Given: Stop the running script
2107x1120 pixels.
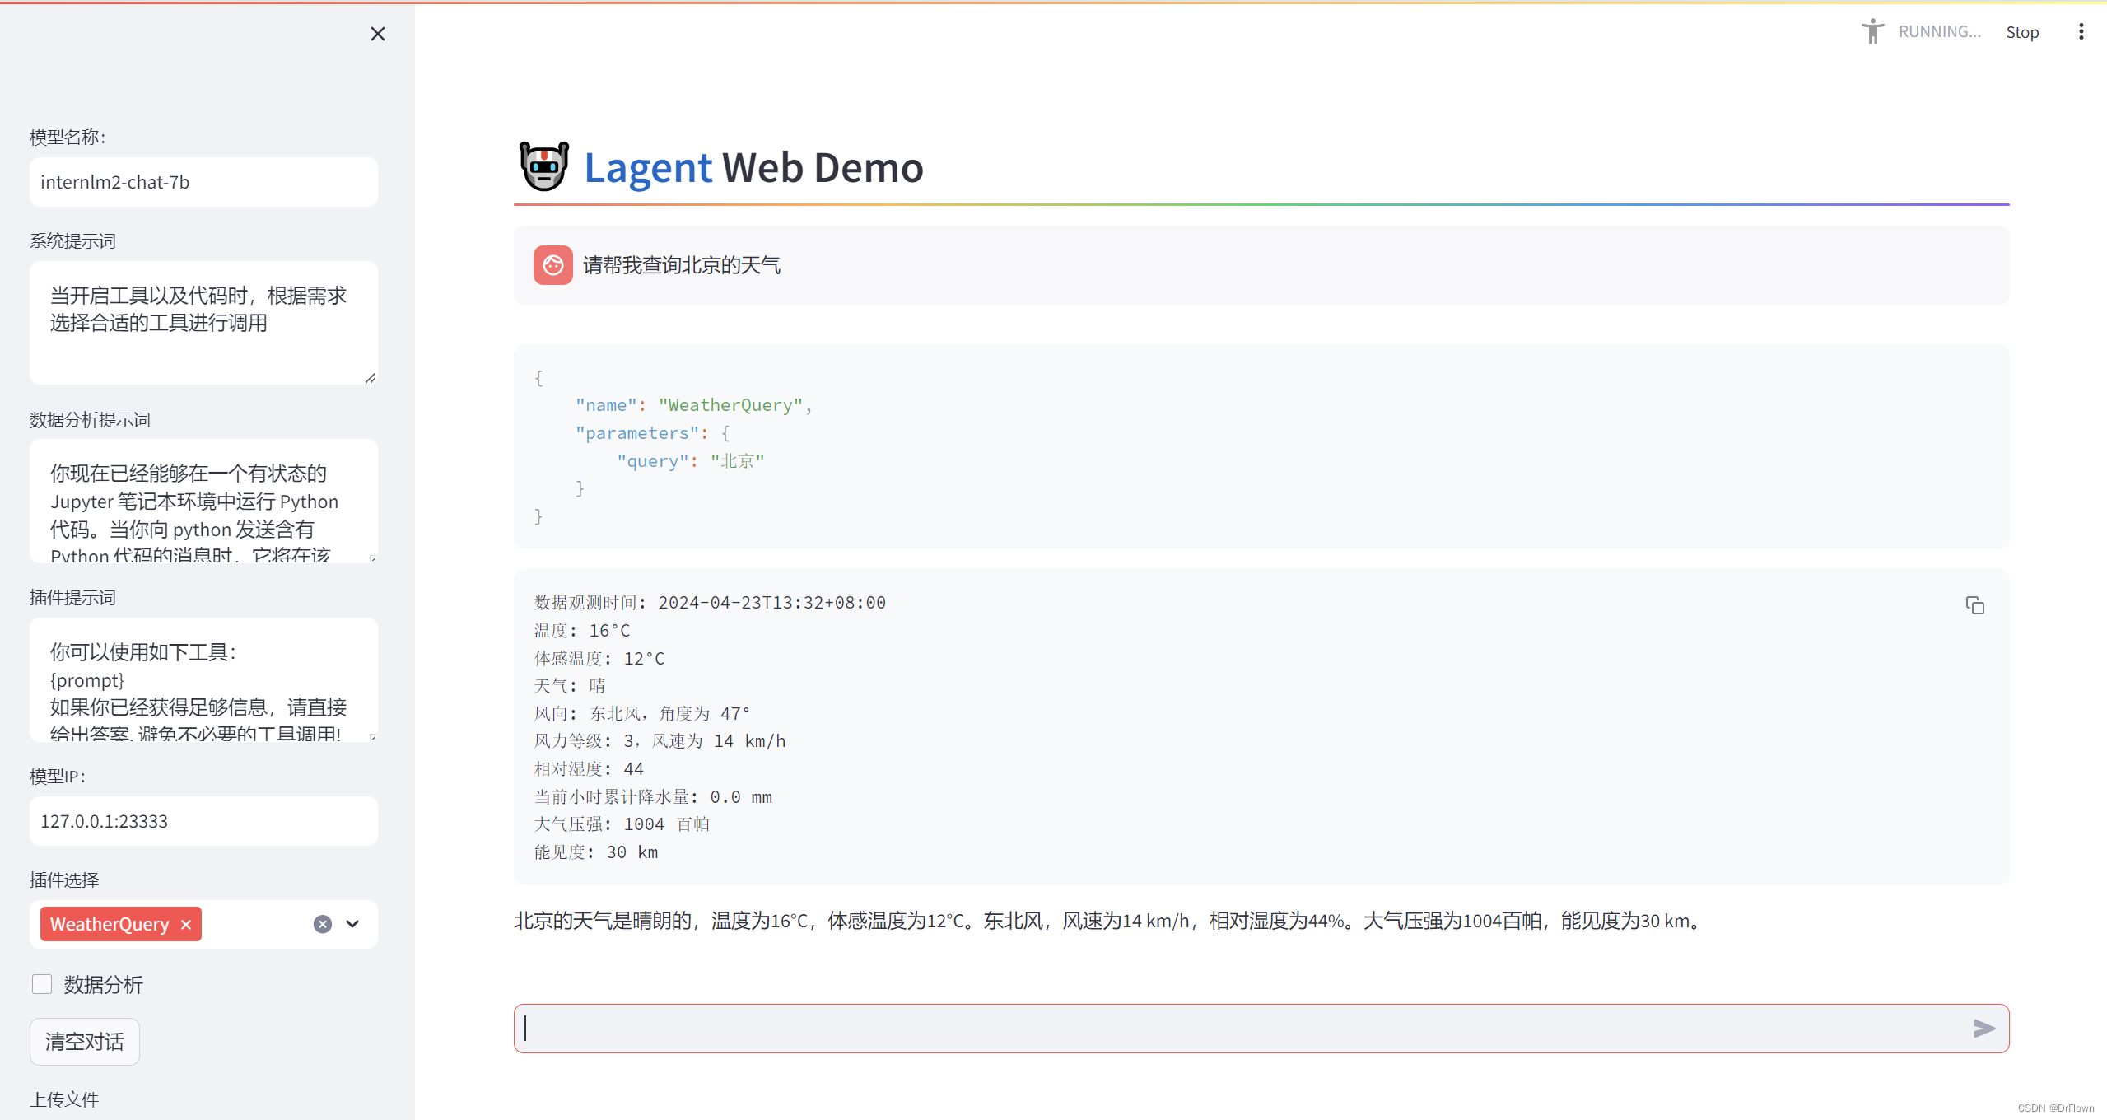Looking at the screenshot, I should tap(2022, 32).
